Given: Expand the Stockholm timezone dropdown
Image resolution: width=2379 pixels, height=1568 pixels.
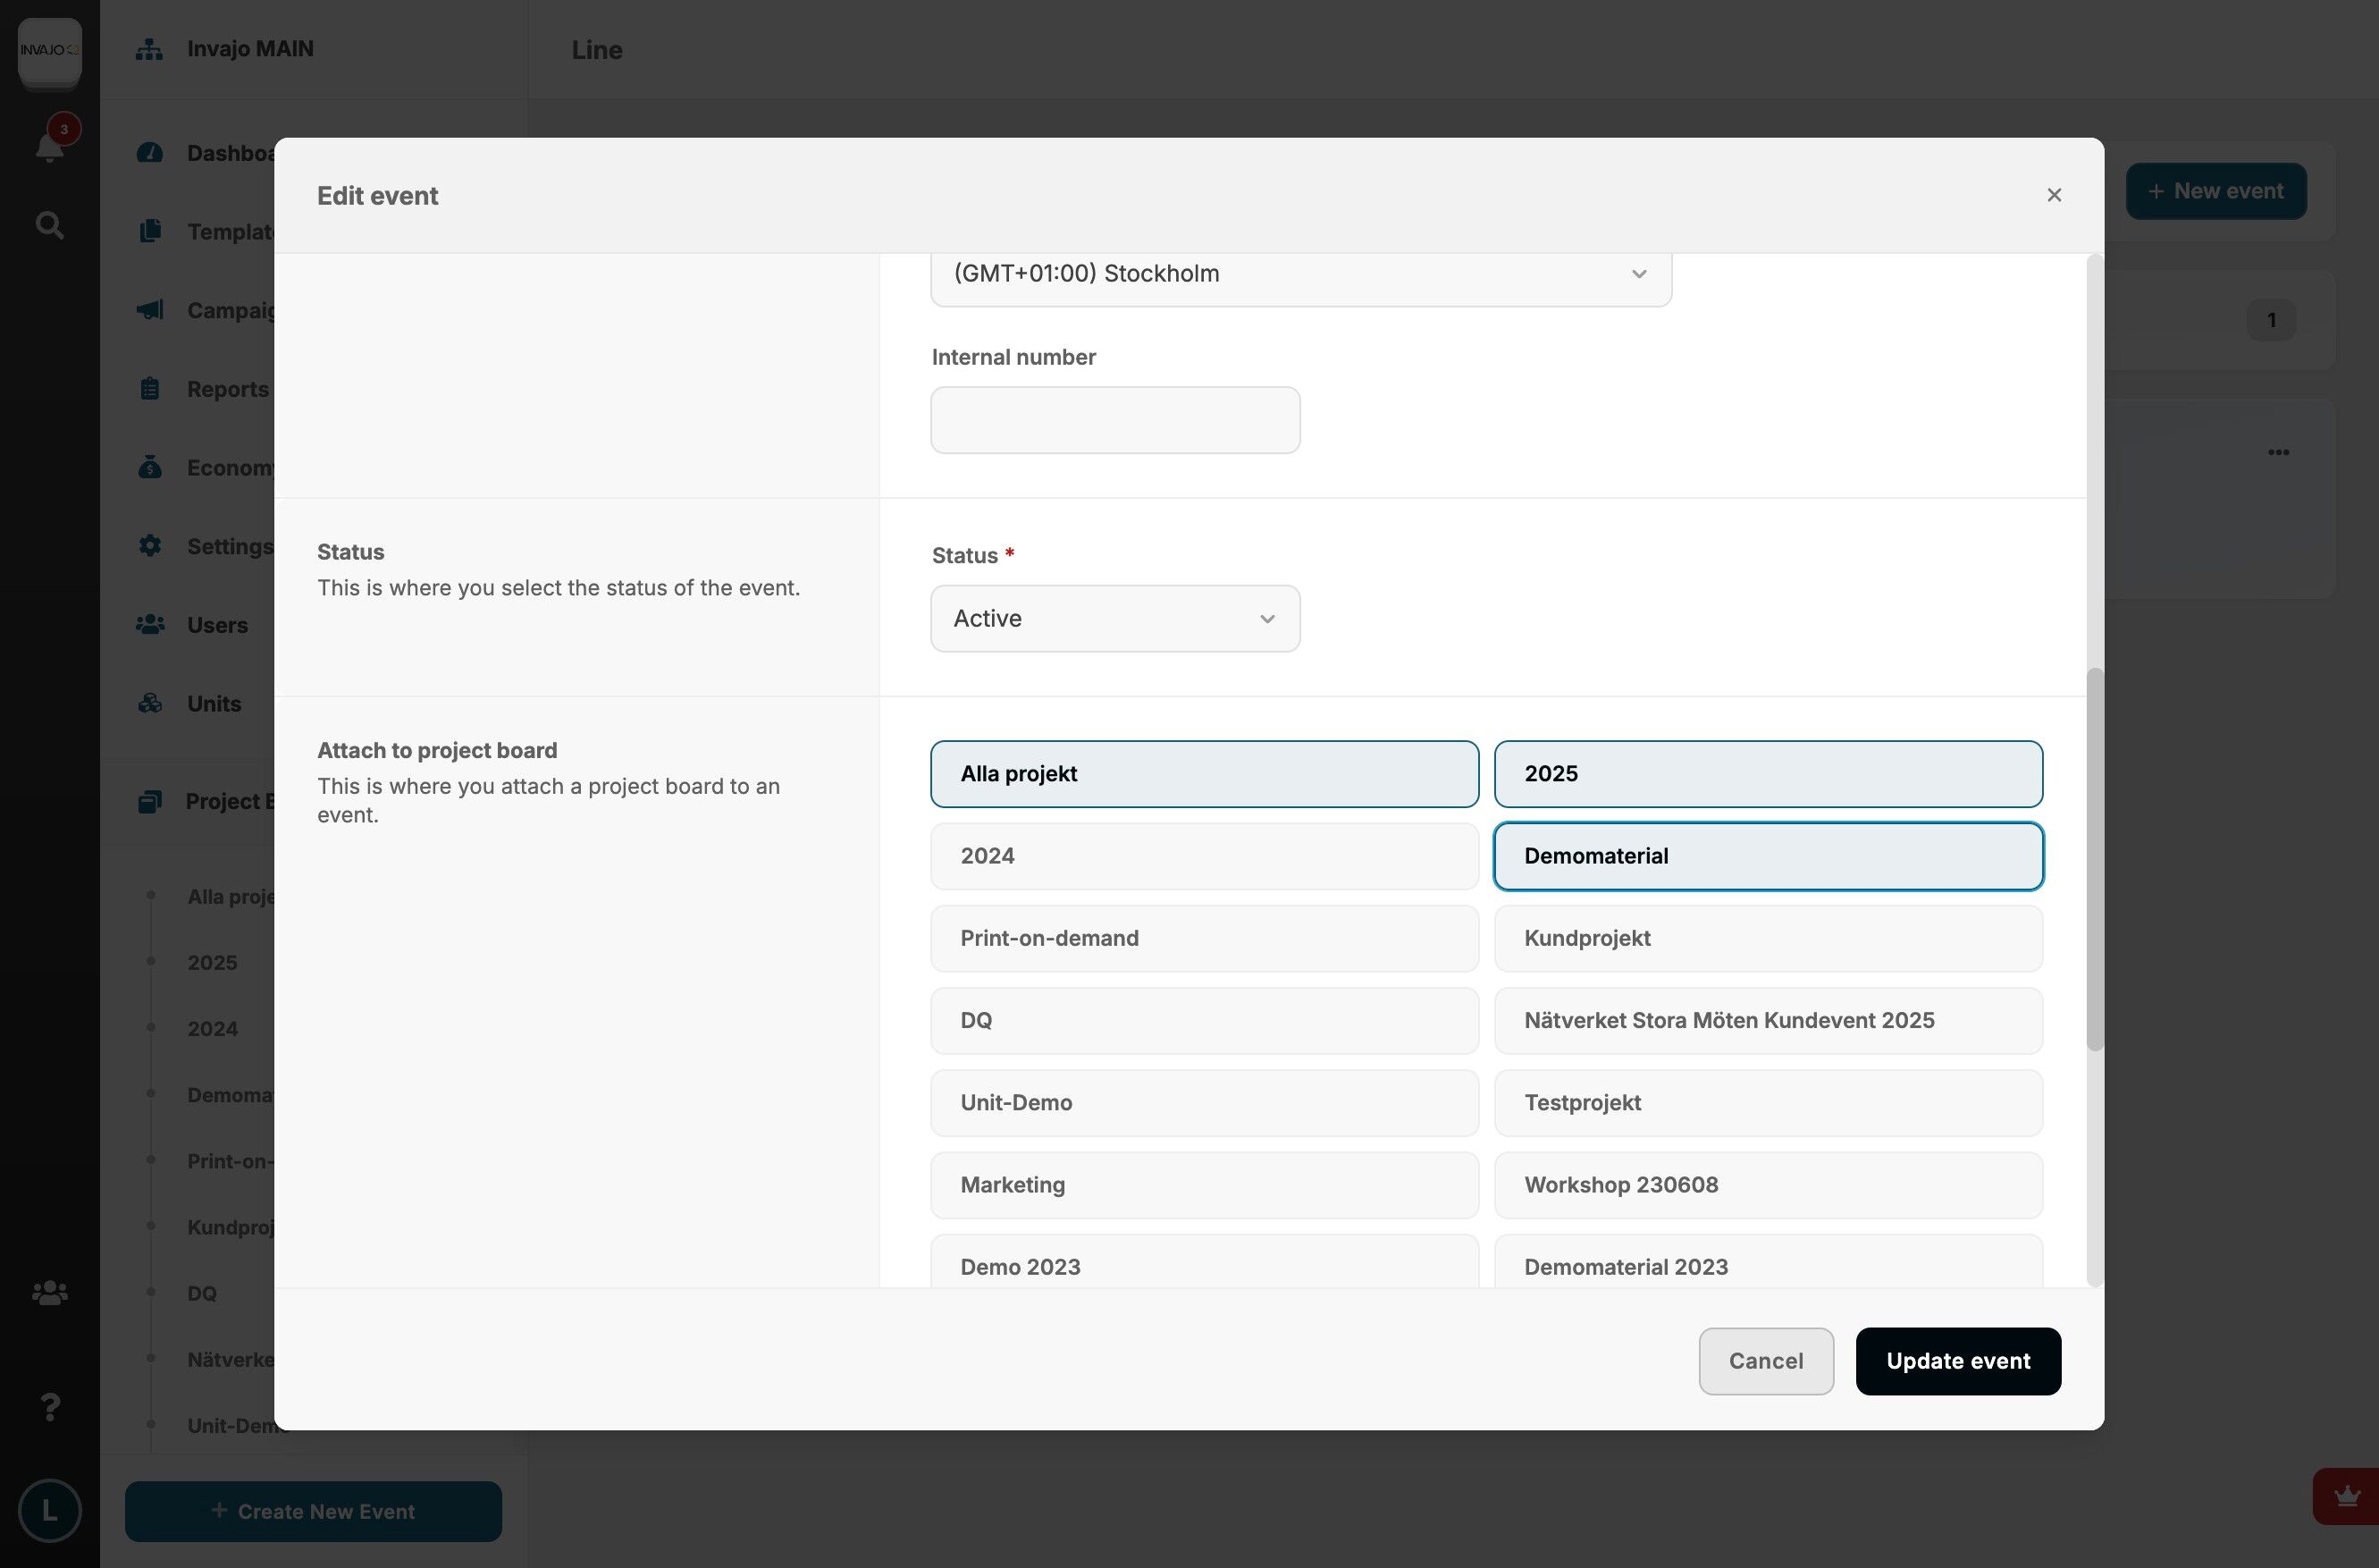Looking at the screenshot, I should click(1299, 274).
